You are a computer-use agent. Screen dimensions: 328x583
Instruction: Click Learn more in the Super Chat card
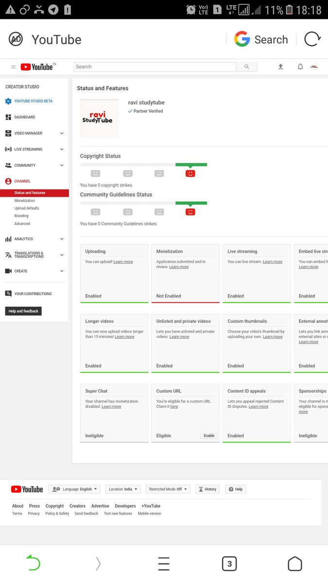[111, 407]
